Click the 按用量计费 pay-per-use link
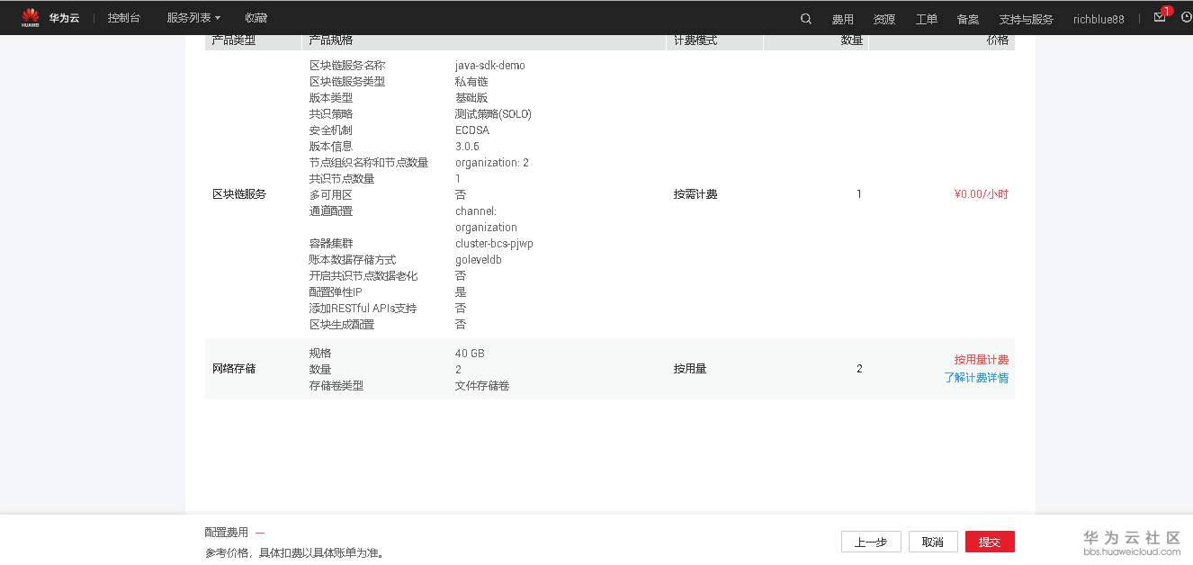This screenshot has height=565, width=1193. (980, 358)
